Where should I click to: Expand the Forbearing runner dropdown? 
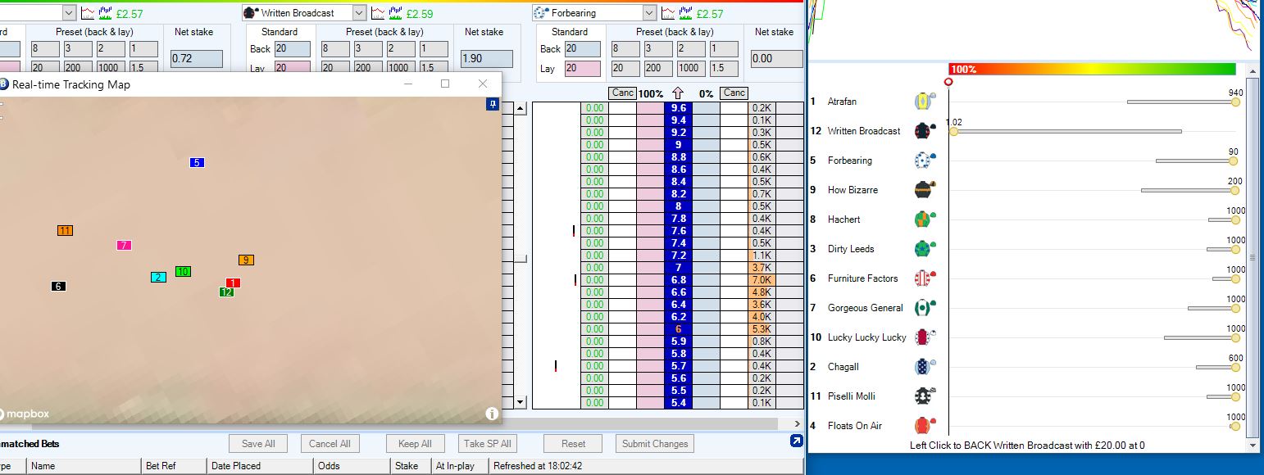[649, 13]
